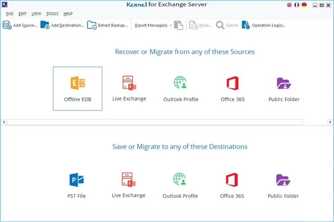Click the Add Destination... label
This screenshot has width=334, height=222.
[x=68, y=25]
